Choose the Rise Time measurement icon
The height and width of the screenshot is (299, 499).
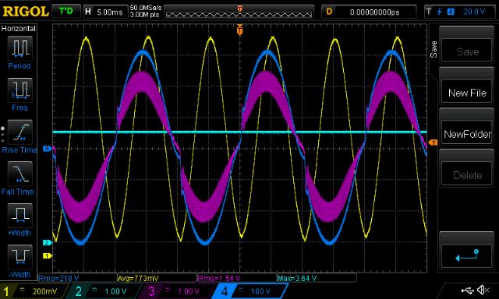coord(19,132)
